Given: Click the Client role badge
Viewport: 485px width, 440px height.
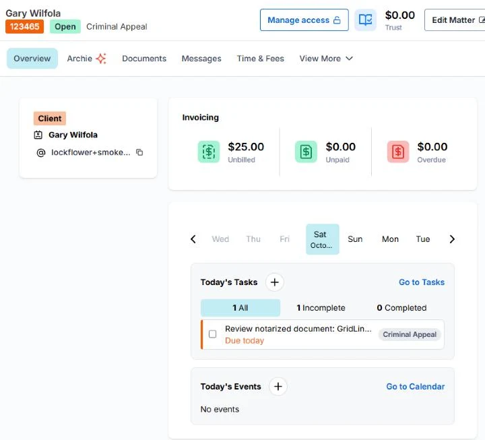Looking at the screenshot, I should click(x=50, y=119).
